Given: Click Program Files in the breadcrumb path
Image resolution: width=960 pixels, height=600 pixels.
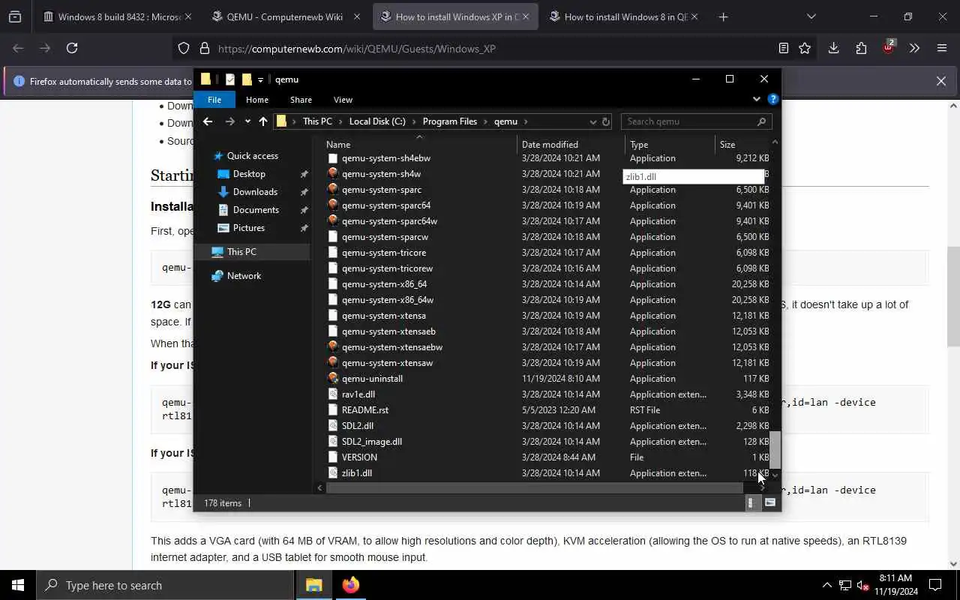Looking at the screenshot, I should click(449, 121).
